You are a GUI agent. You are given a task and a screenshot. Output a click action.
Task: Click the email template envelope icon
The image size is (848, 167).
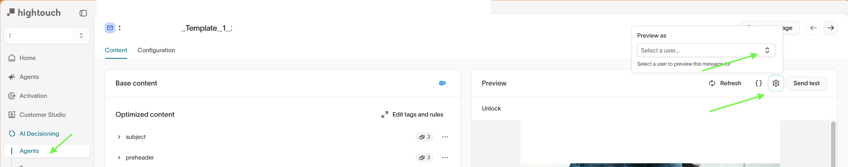(110, 28)
